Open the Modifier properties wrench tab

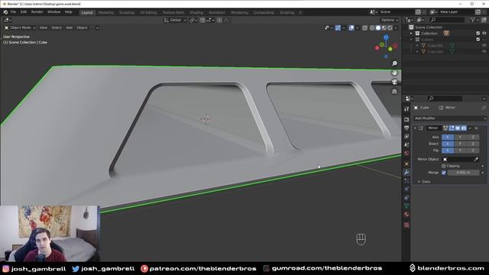406,173
